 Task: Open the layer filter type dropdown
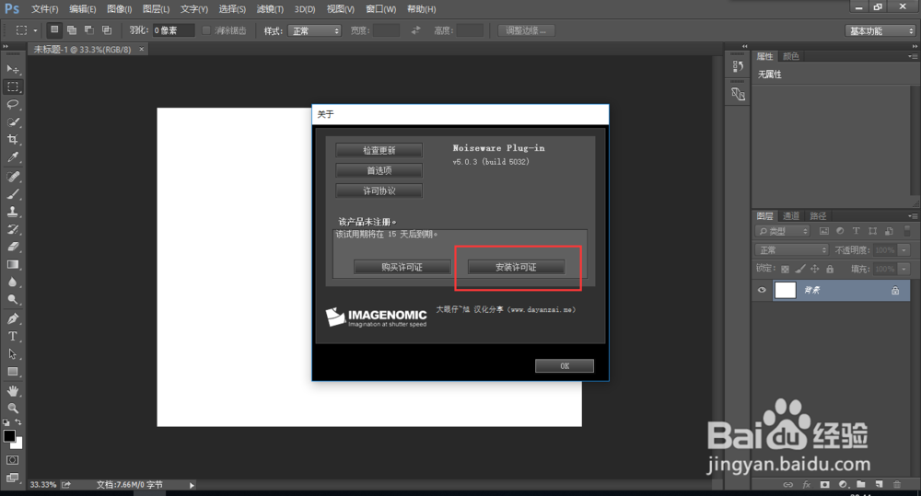783,231
